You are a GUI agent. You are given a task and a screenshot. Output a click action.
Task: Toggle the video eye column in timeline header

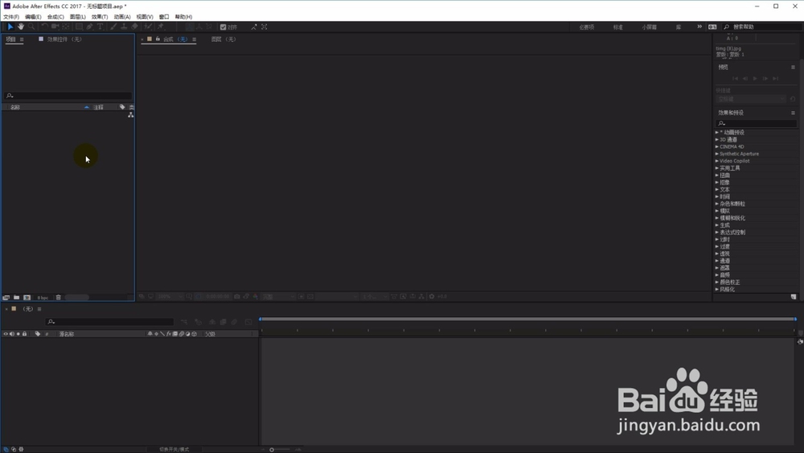pyautogui.click(x=6, y=334)
